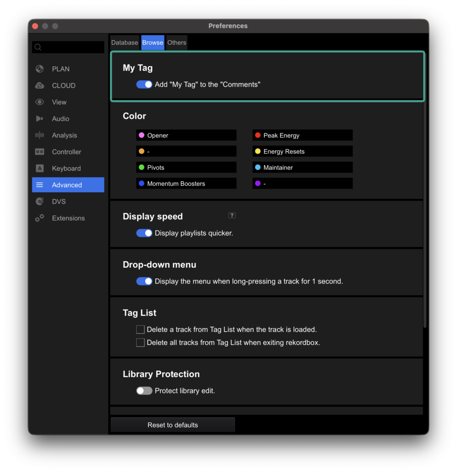This screenshot has height=472, width=457.
Task: Switch to the Database tab
Action: [x=125, y=42]
